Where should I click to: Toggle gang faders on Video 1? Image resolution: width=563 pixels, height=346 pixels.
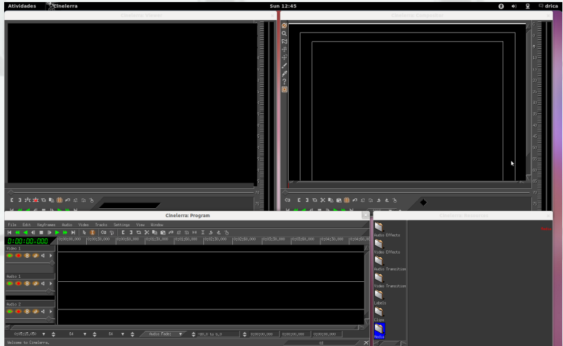[27, 256]
